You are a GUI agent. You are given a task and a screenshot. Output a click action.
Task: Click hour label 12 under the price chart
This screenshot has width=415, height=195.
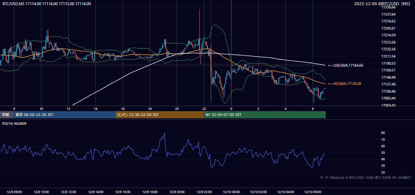pyautogui.click(x=69, y=108)
